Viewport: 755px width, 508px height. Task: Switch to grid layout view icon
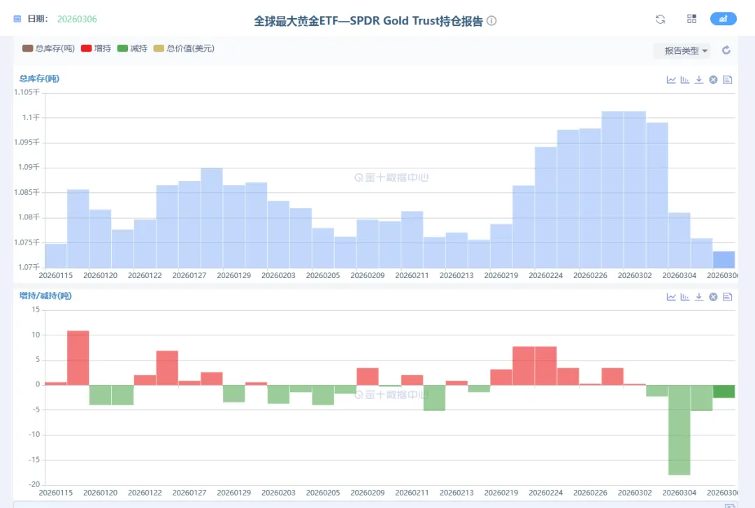tap(691, 19)
